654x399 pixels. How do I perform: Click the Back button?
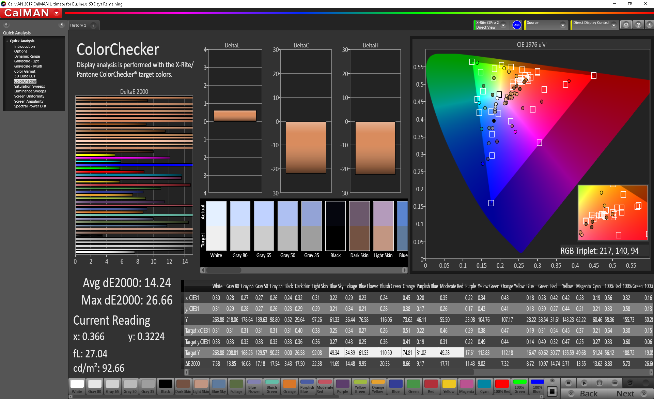[584, 394]
